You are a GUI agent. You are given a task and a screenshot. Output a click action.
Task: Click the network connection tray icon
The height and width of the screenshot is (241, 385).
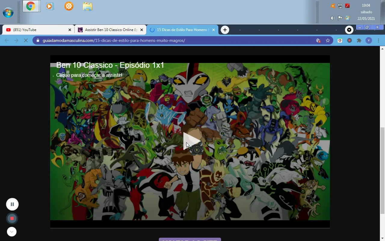tap(340, 6)
